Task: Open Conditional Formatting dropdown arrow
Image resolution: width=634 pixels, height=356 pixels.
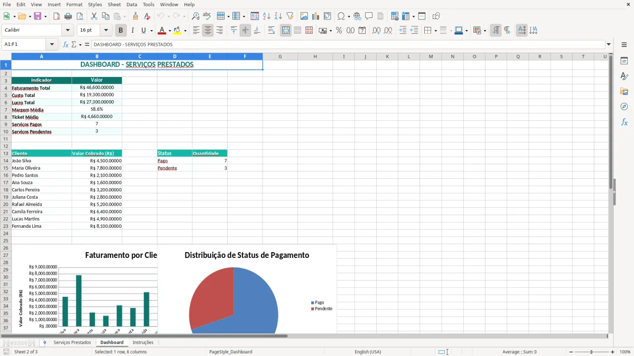Action: point(484,31)
